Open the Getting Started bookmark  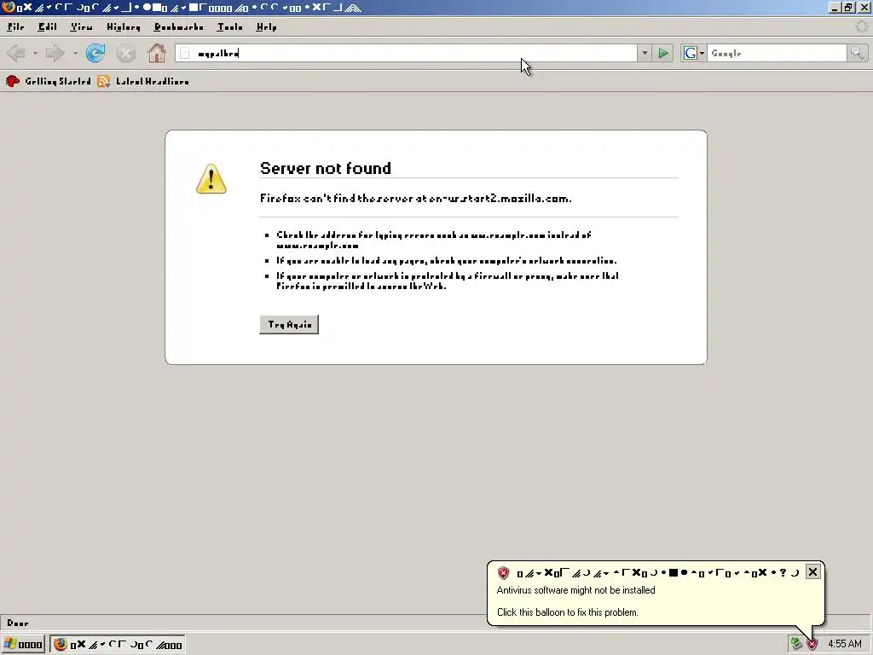click(x=57, y=81)
